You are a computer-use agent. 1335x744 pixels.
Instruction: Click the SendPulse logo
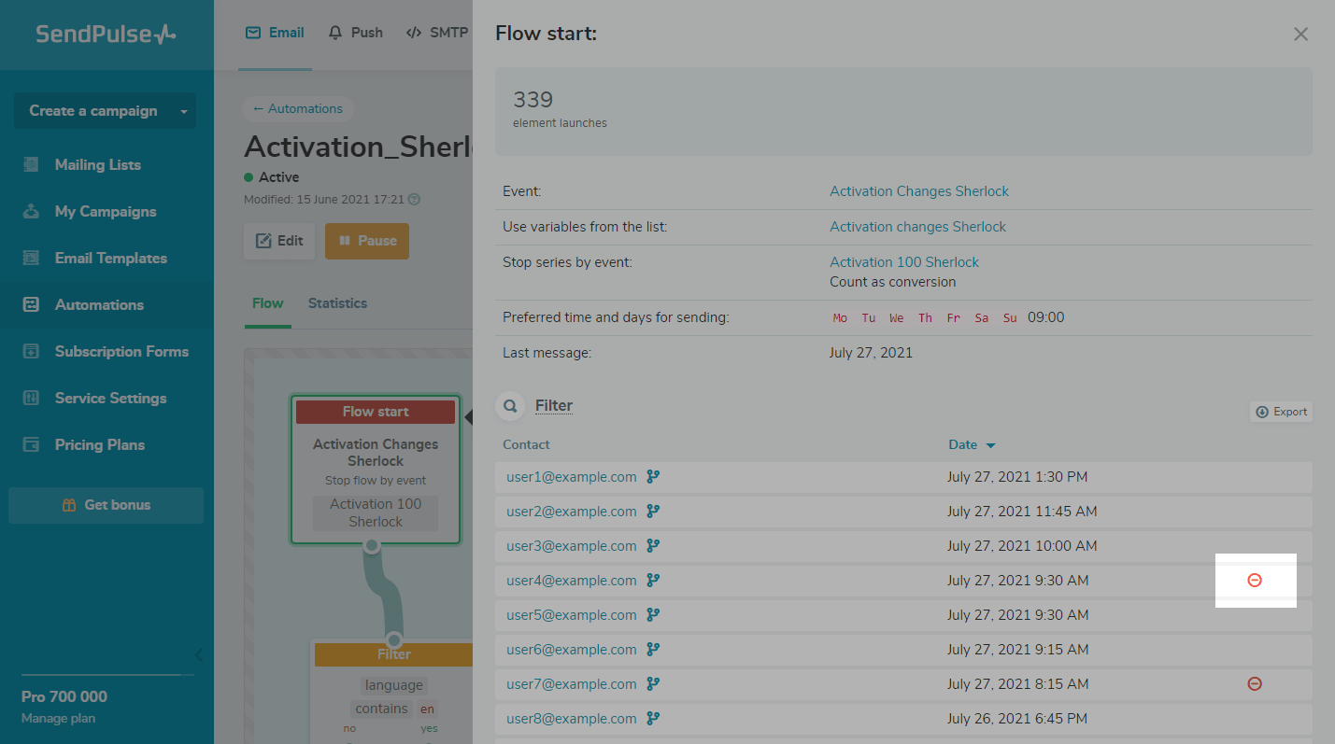point(106,35)
